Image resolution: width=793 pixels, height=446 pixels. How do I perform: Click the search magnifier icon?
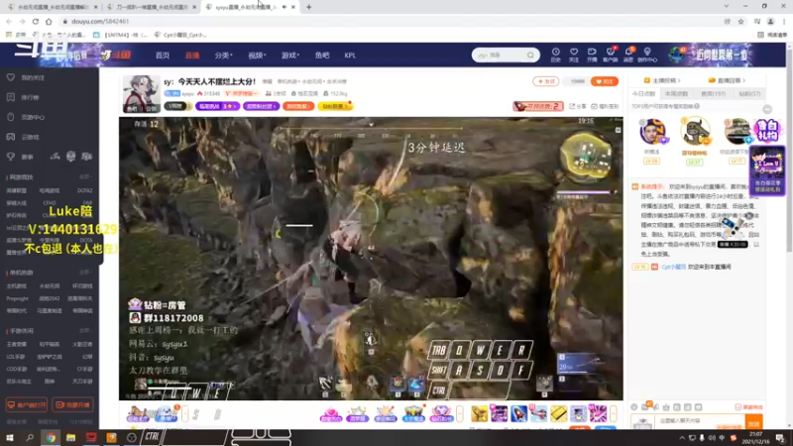click(530, 55)
